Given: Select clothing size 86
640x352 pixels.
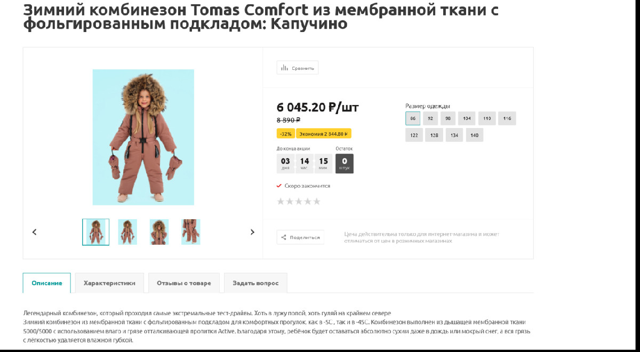Looking at the screenshot, I should pyautogui.click(x=413, y=118).
